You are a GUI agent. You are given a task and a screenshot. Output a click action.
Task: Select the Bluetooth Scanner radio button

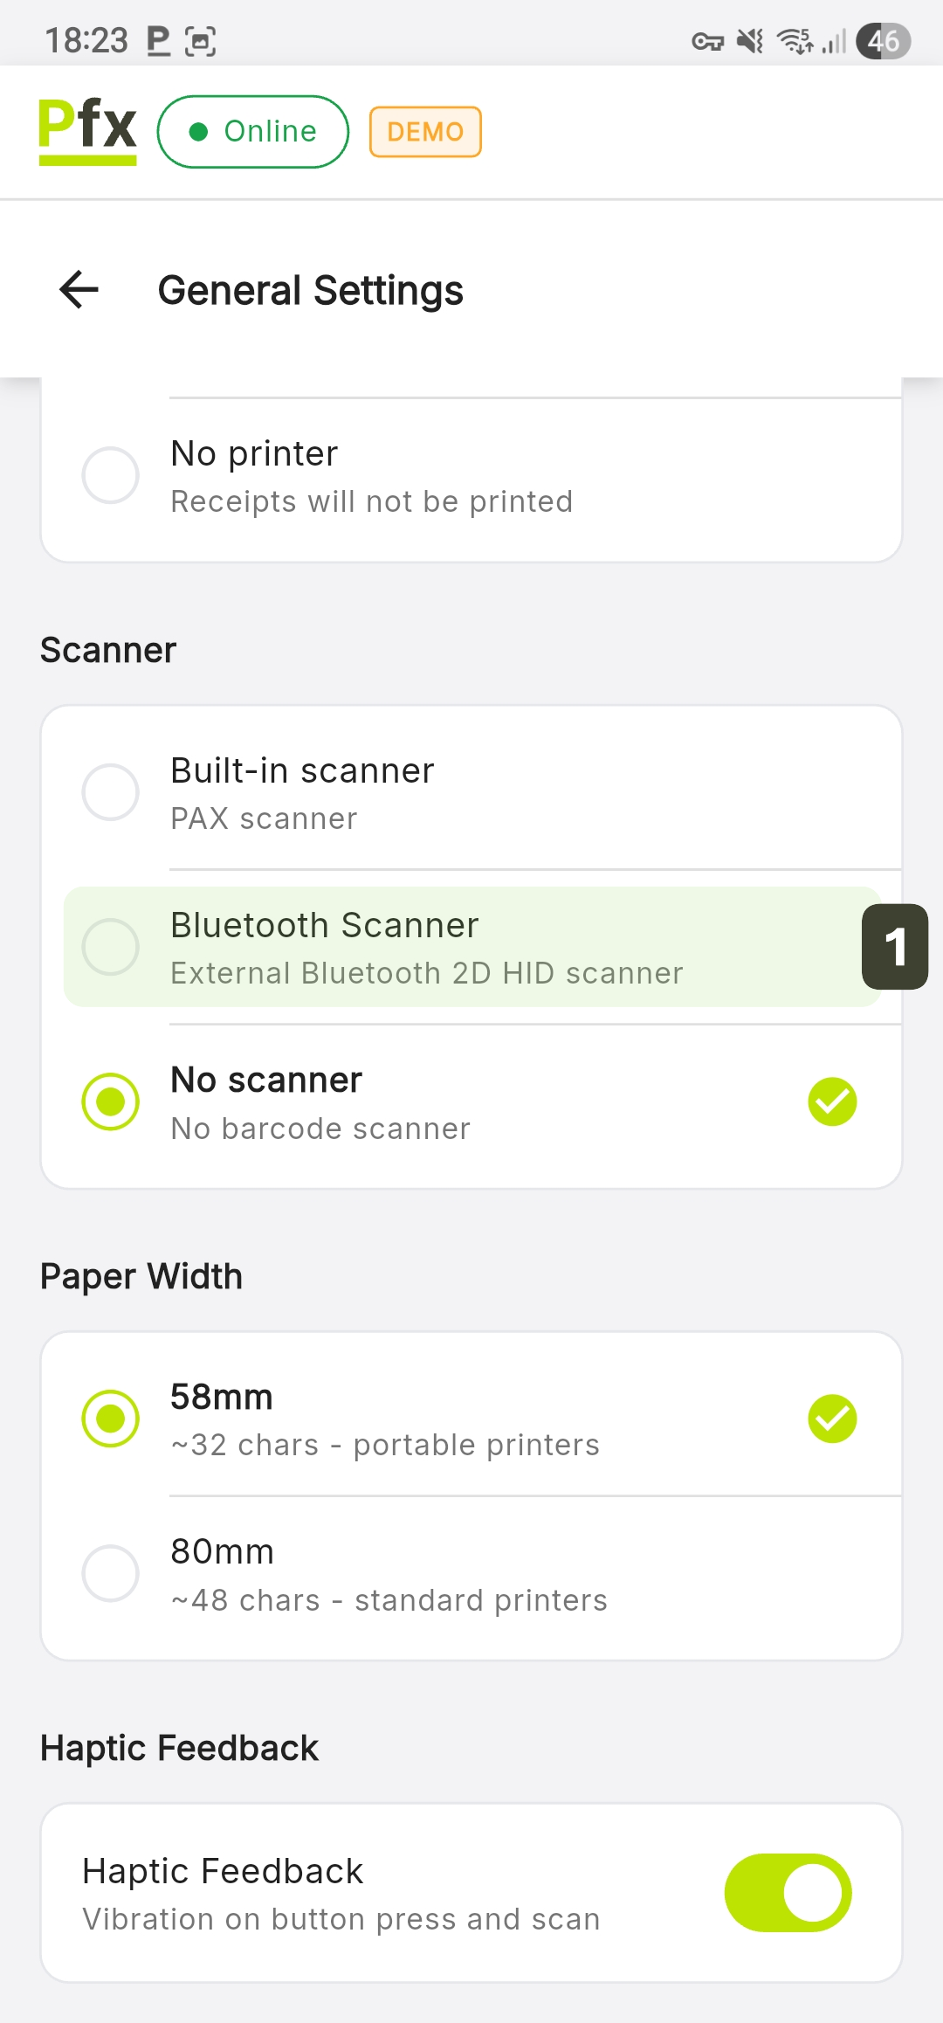(x=111, y=947)
